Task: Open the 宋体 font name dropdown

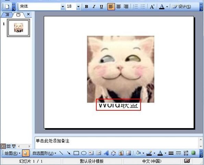Action: coord(63,6)
